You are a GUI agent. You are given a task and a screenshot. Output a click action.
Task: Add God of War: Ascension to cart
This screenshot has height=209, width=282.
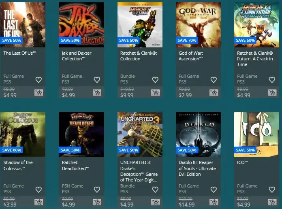point(214,93)
